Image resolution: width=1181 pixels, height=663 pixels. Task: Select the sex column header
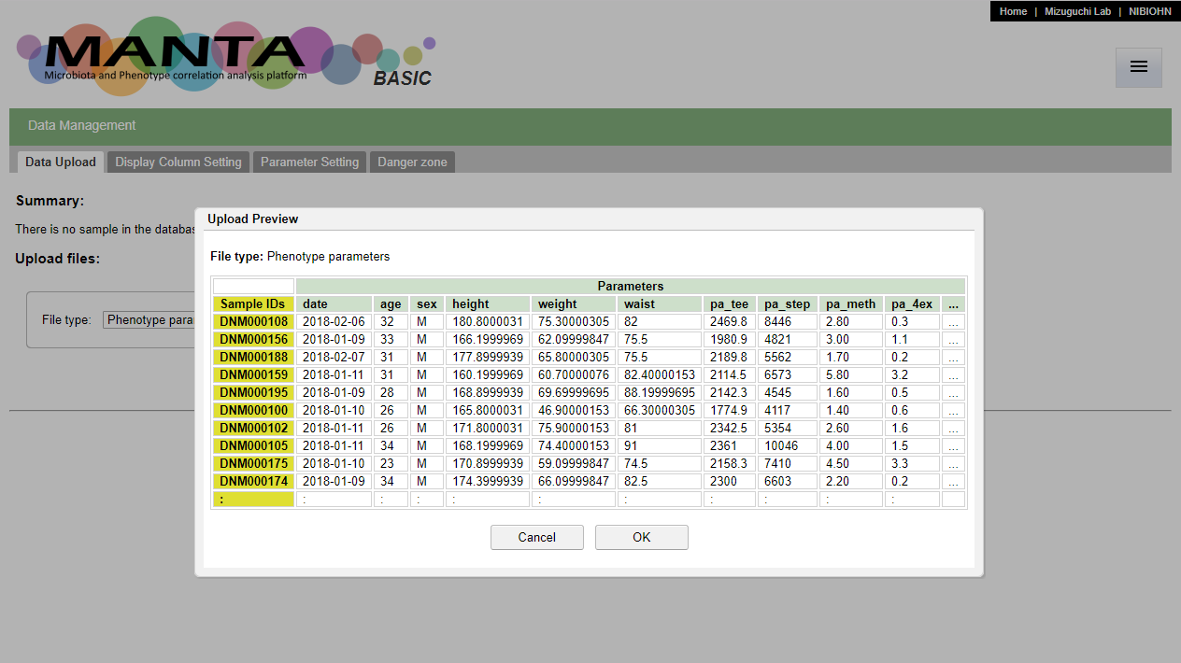[427, 303]
